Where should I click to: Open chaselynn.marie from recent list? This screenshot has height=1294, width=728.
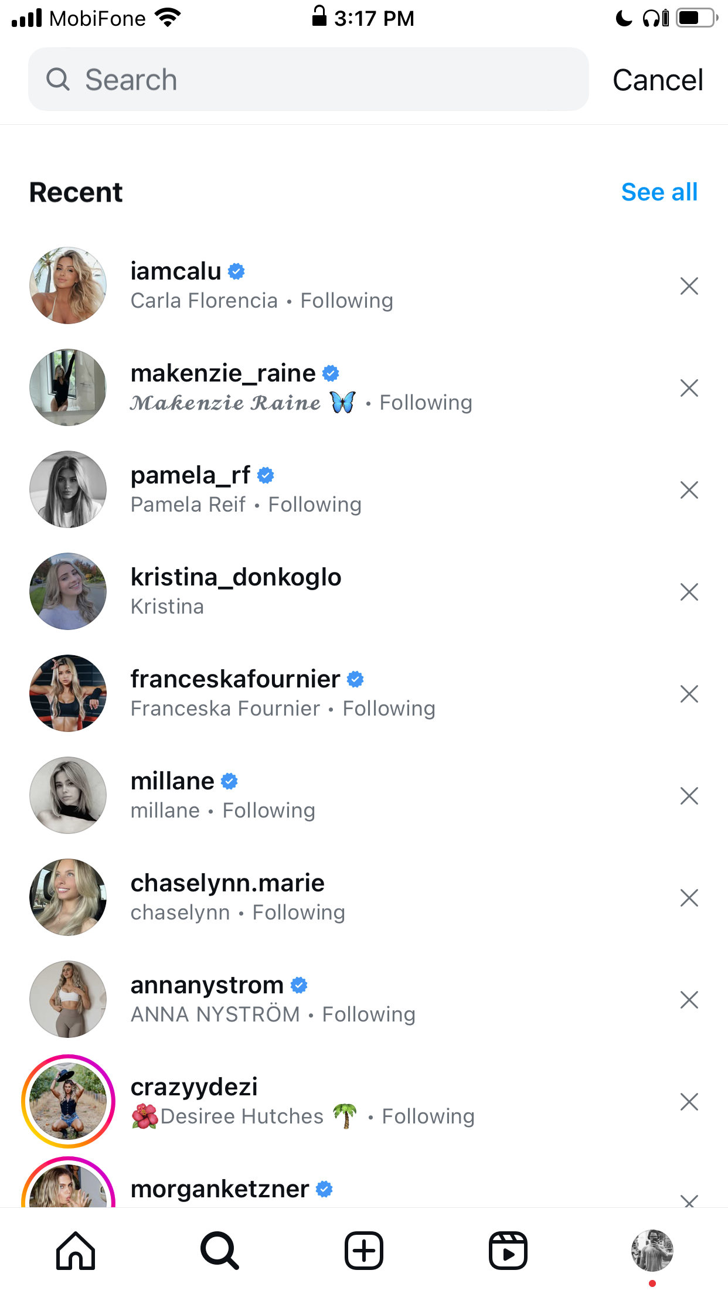pyautogui.click(x=364, y=897)
